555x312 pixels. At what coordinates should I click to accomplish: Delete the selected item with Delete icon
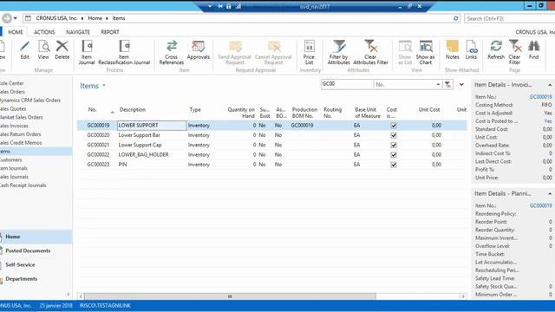pos(62,46)
